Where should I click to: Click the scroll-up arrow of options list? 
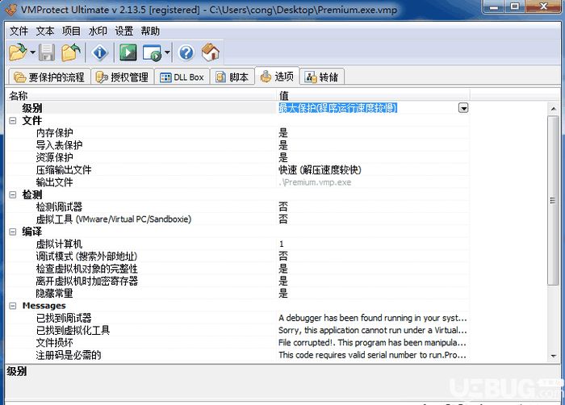coord(553,108)
